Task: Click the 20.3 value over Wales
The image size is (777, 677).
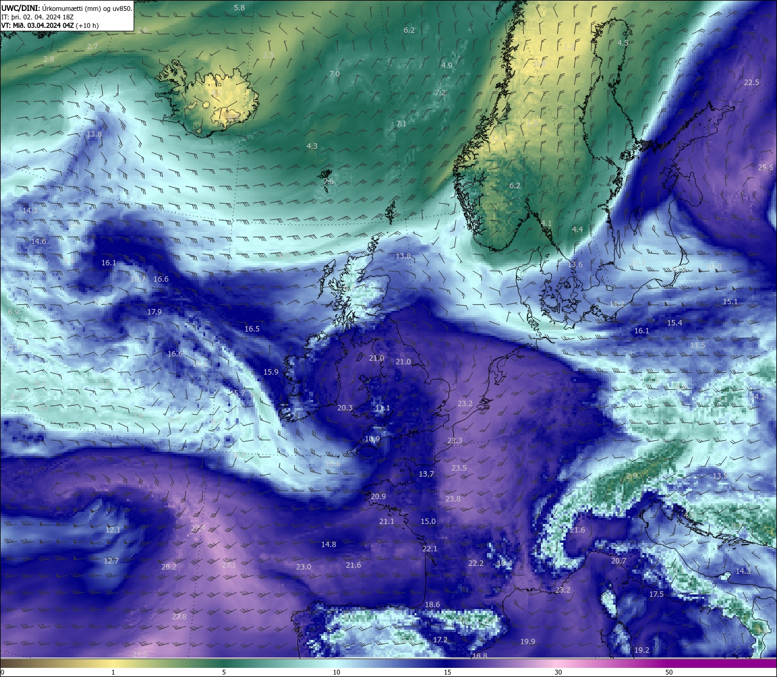Action: pyautogui.click(x=345, y=407)
